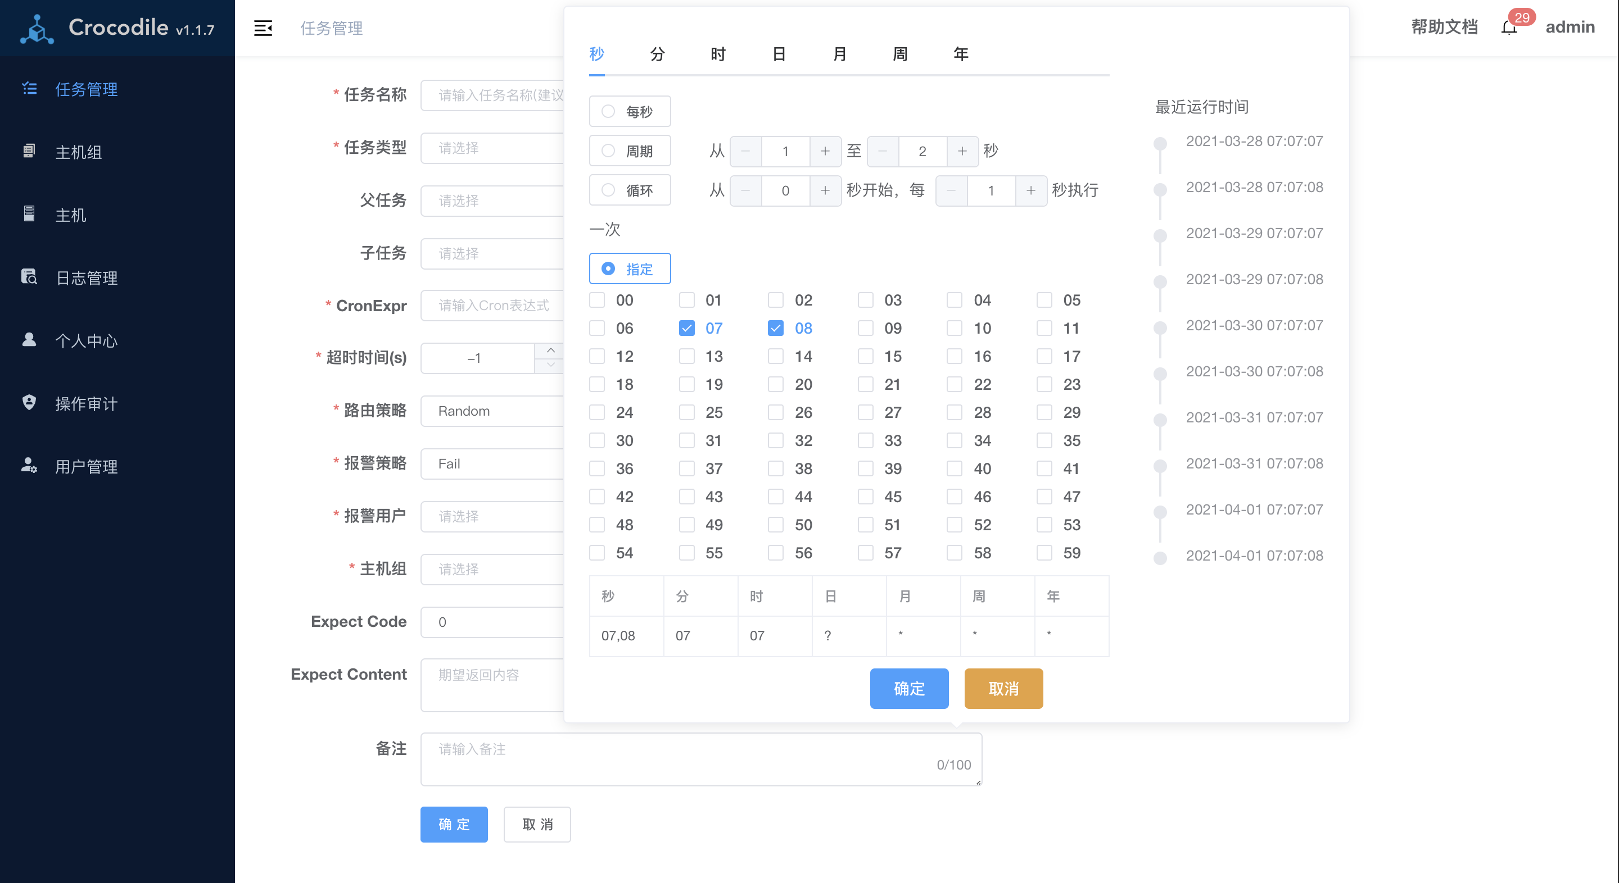Check the 30 seconds checkbox
The height and width of the screenshot is (883, 1619).
point(596,441)
